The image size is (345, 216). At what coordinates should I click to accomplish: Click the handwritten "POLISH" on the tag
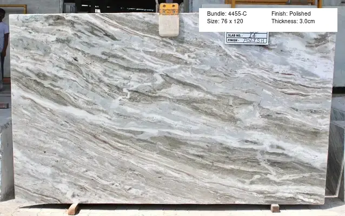254,40
